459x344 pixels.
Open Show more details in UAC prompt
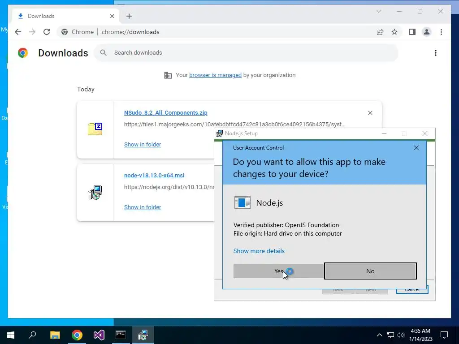(x=259, y=251)
